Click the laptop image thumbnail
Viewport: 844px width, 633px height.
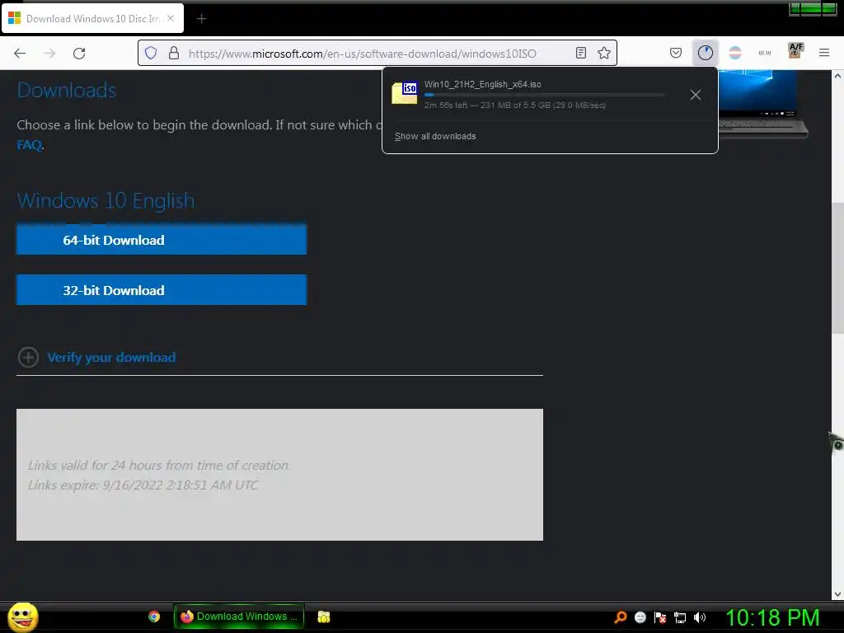point(763,104)
